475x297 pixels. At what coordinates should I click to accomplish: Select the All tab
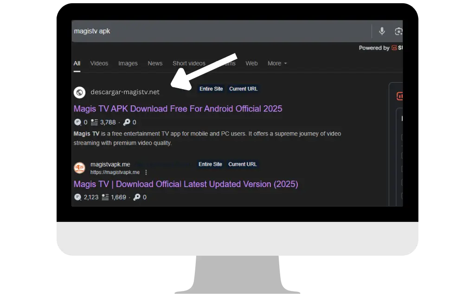point(77,63)
